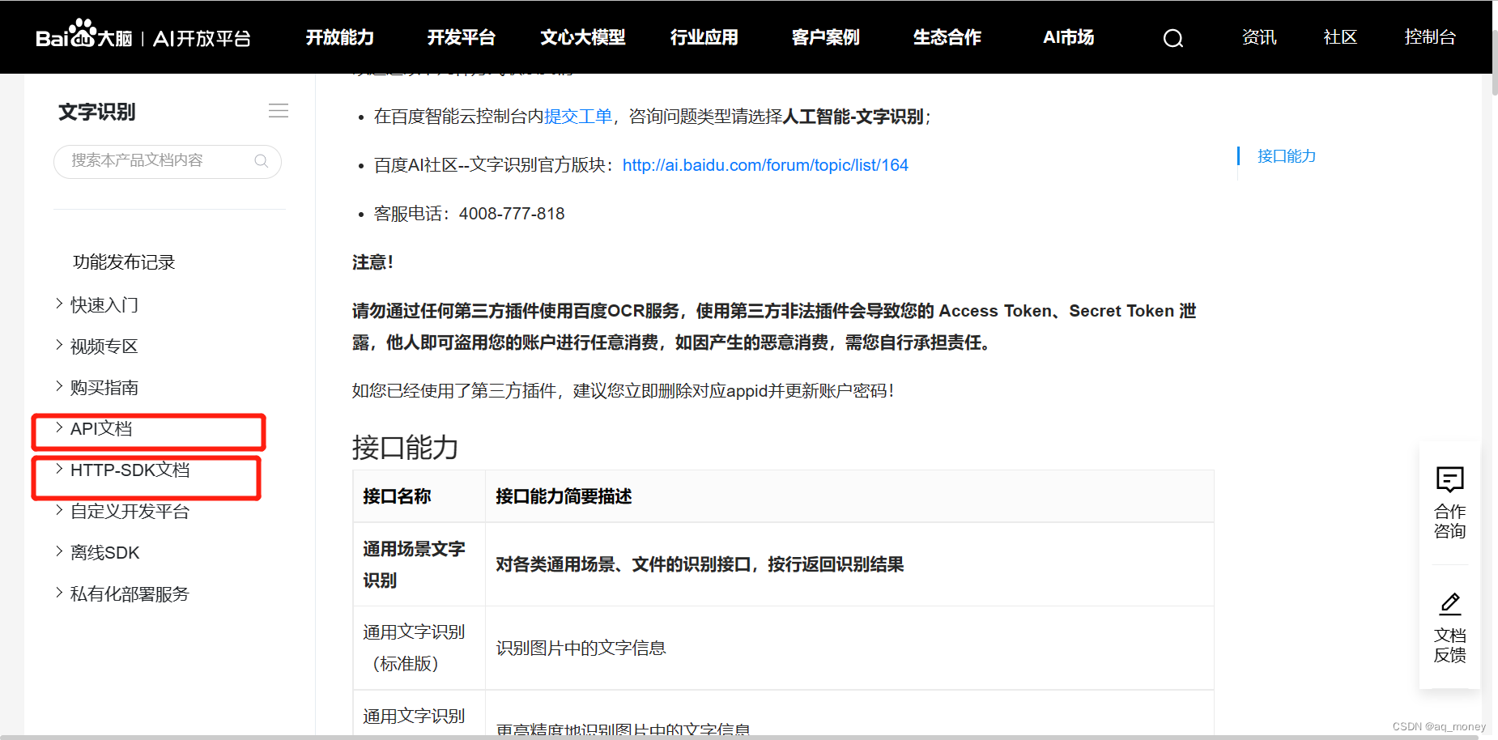Expand the 快速入门 chevron
Image resolution: width=1498 pixels, height=740 pixels.
tap(59, 304)
